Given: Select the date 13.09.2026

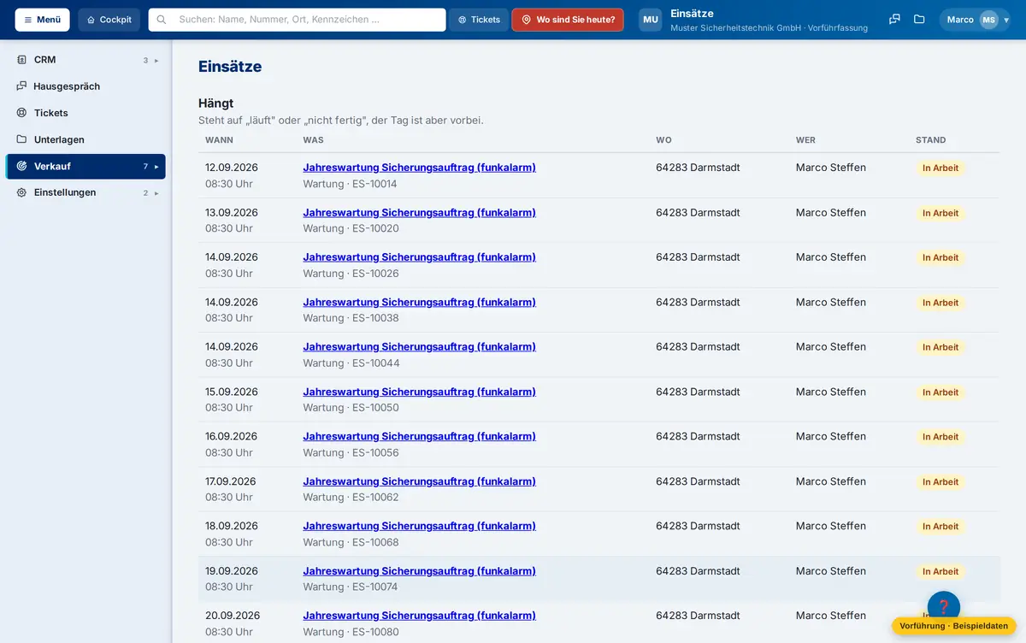Looking at the screenshot, I should (x=232, y=213).
